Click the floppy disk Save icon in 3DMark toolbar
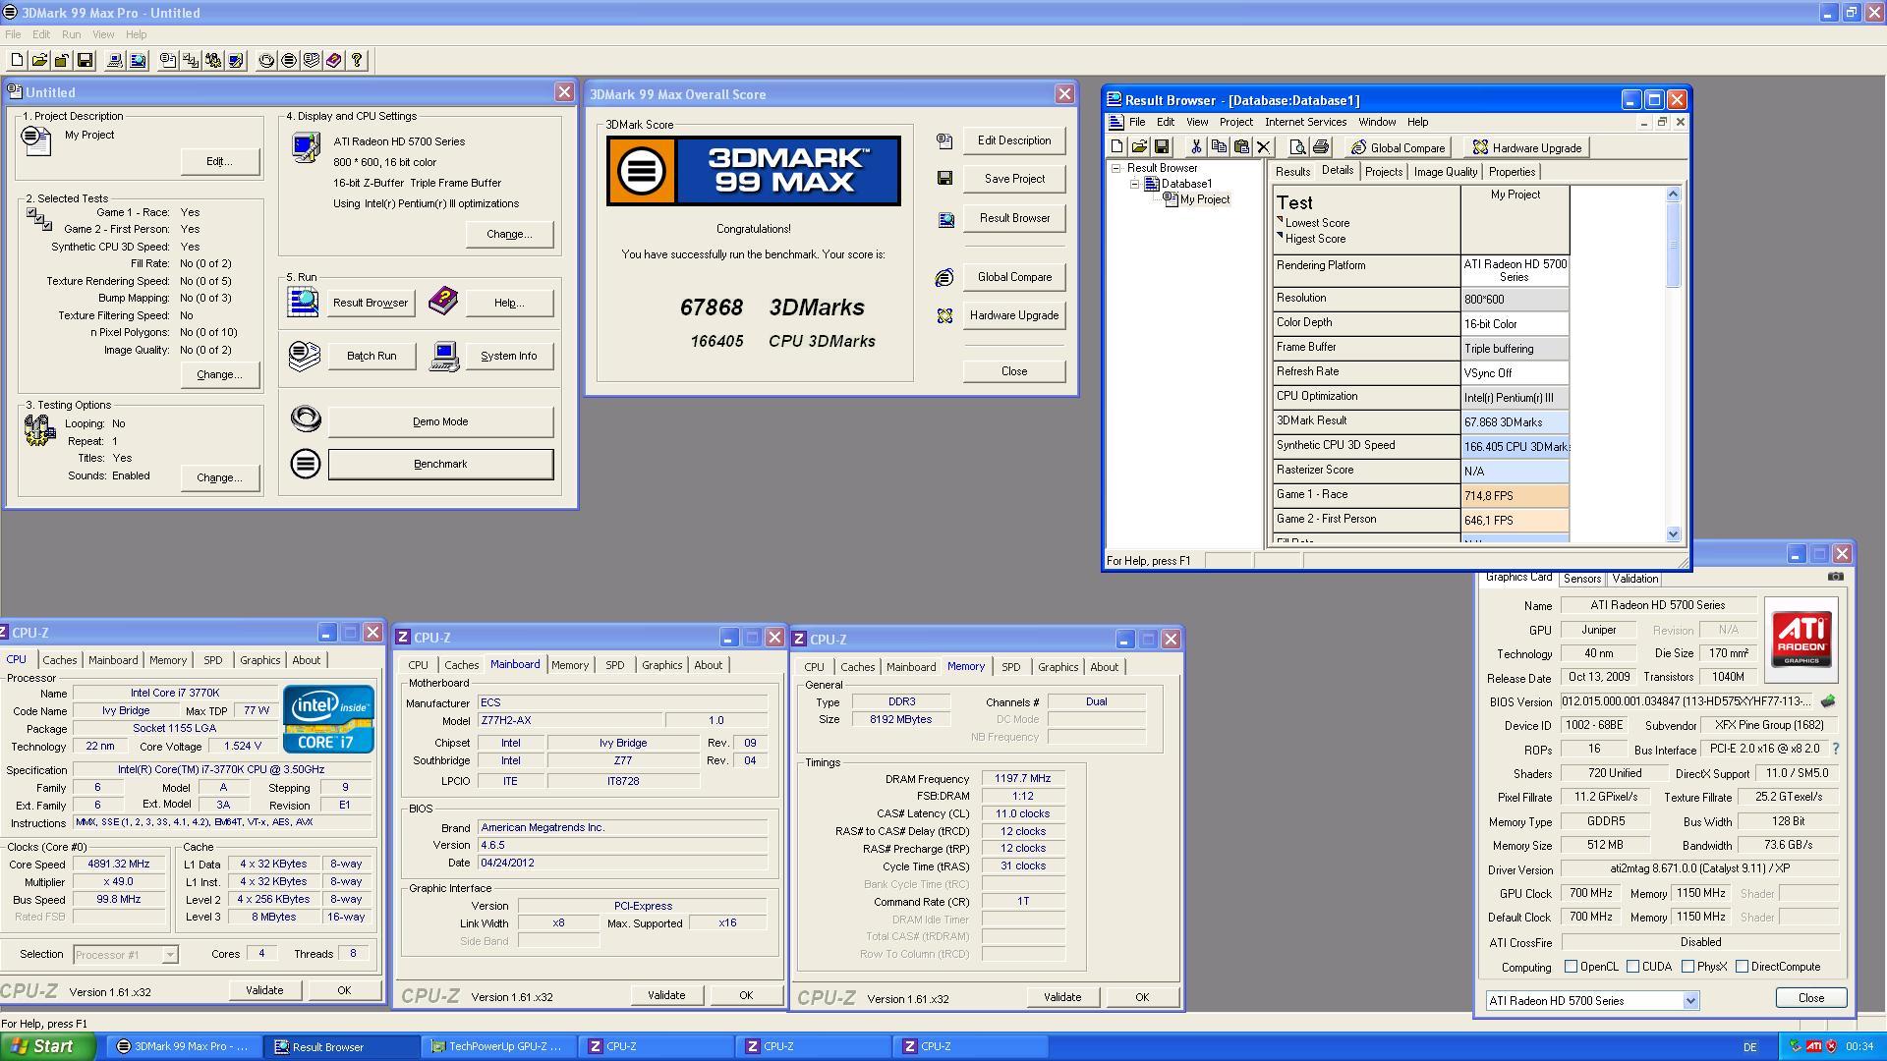 click(x=85, y=60)
